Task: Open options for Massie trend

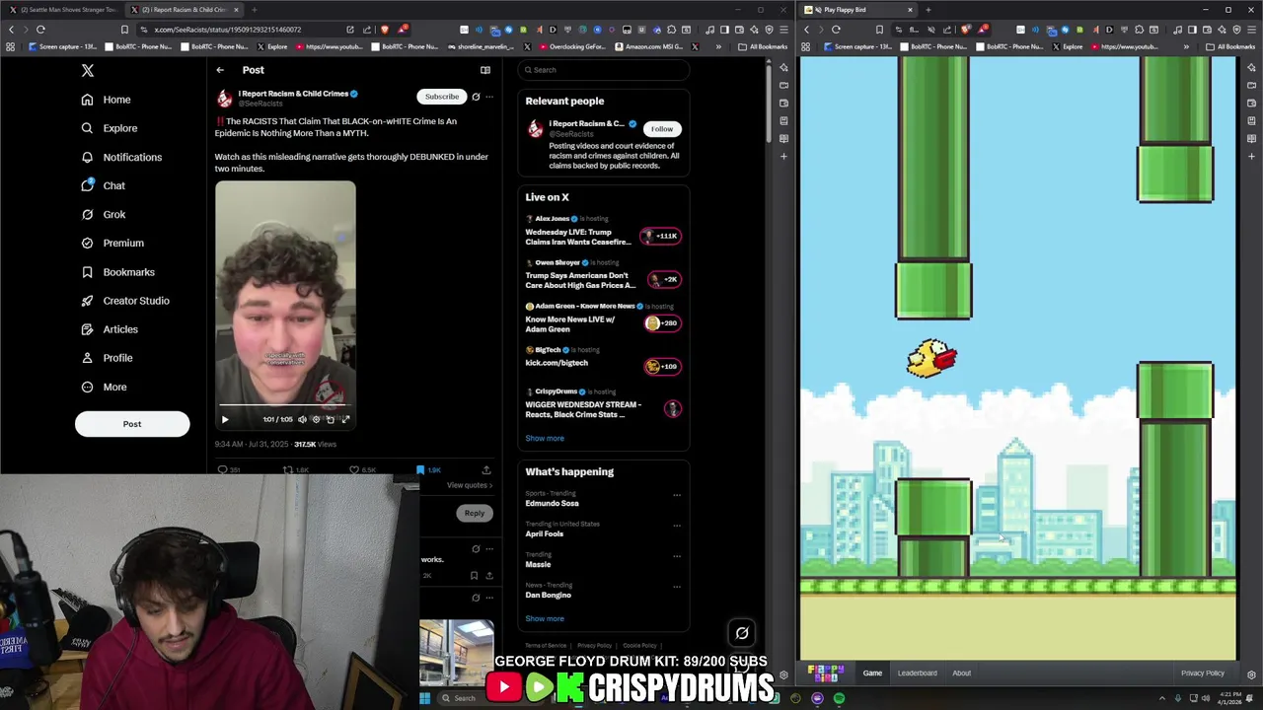Action: [x=677, y=556]
